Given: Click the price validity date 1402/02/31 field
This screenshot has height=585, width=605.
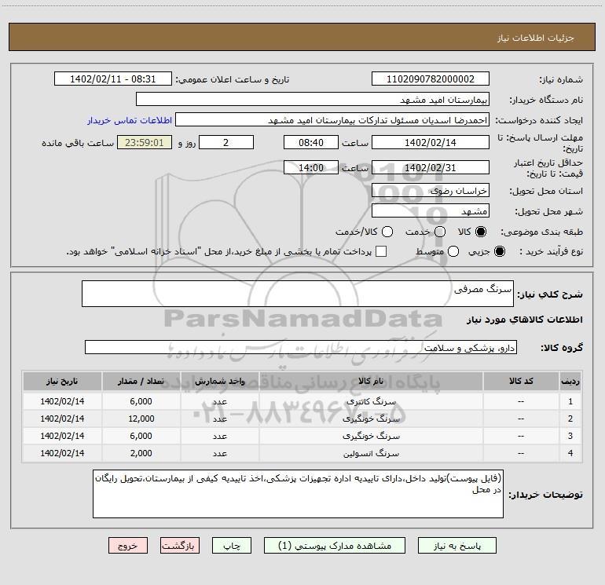Looking at the screenshot, I should click(431, 167).
